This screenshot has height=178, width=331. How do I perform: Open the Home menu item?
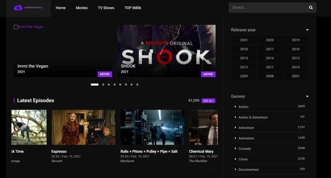[61, 8]
